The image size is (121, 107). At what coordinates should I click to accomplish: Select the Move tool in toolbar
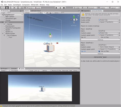coord(7,8)
